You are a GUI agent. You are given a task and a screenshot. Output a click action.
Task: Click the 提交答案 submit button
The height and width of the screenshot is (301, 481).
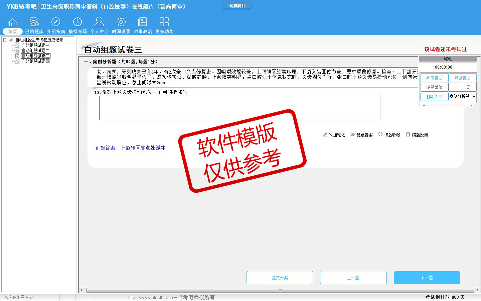coord(280,278)
